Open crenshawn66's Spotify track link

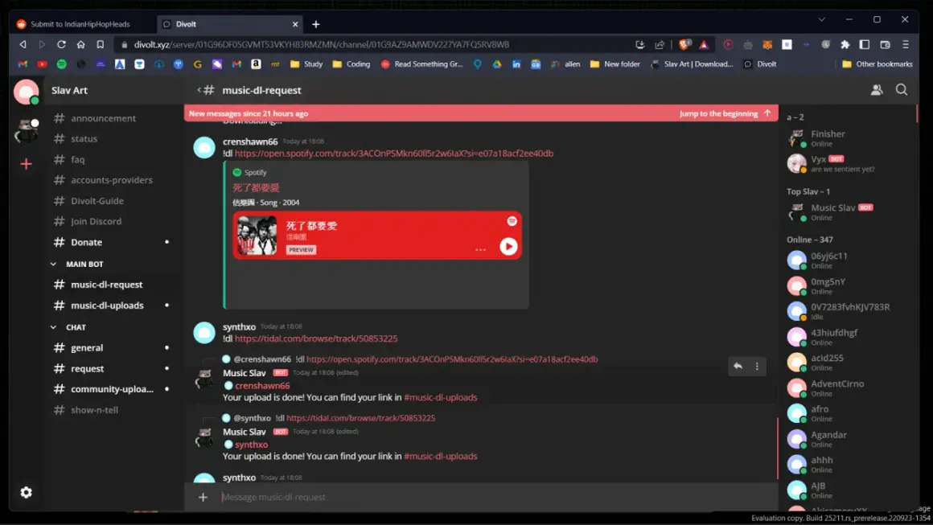point(394,154)
